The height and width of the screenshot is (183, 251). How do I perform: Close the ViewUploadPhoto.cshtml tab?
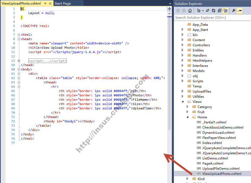coord(50,3)
